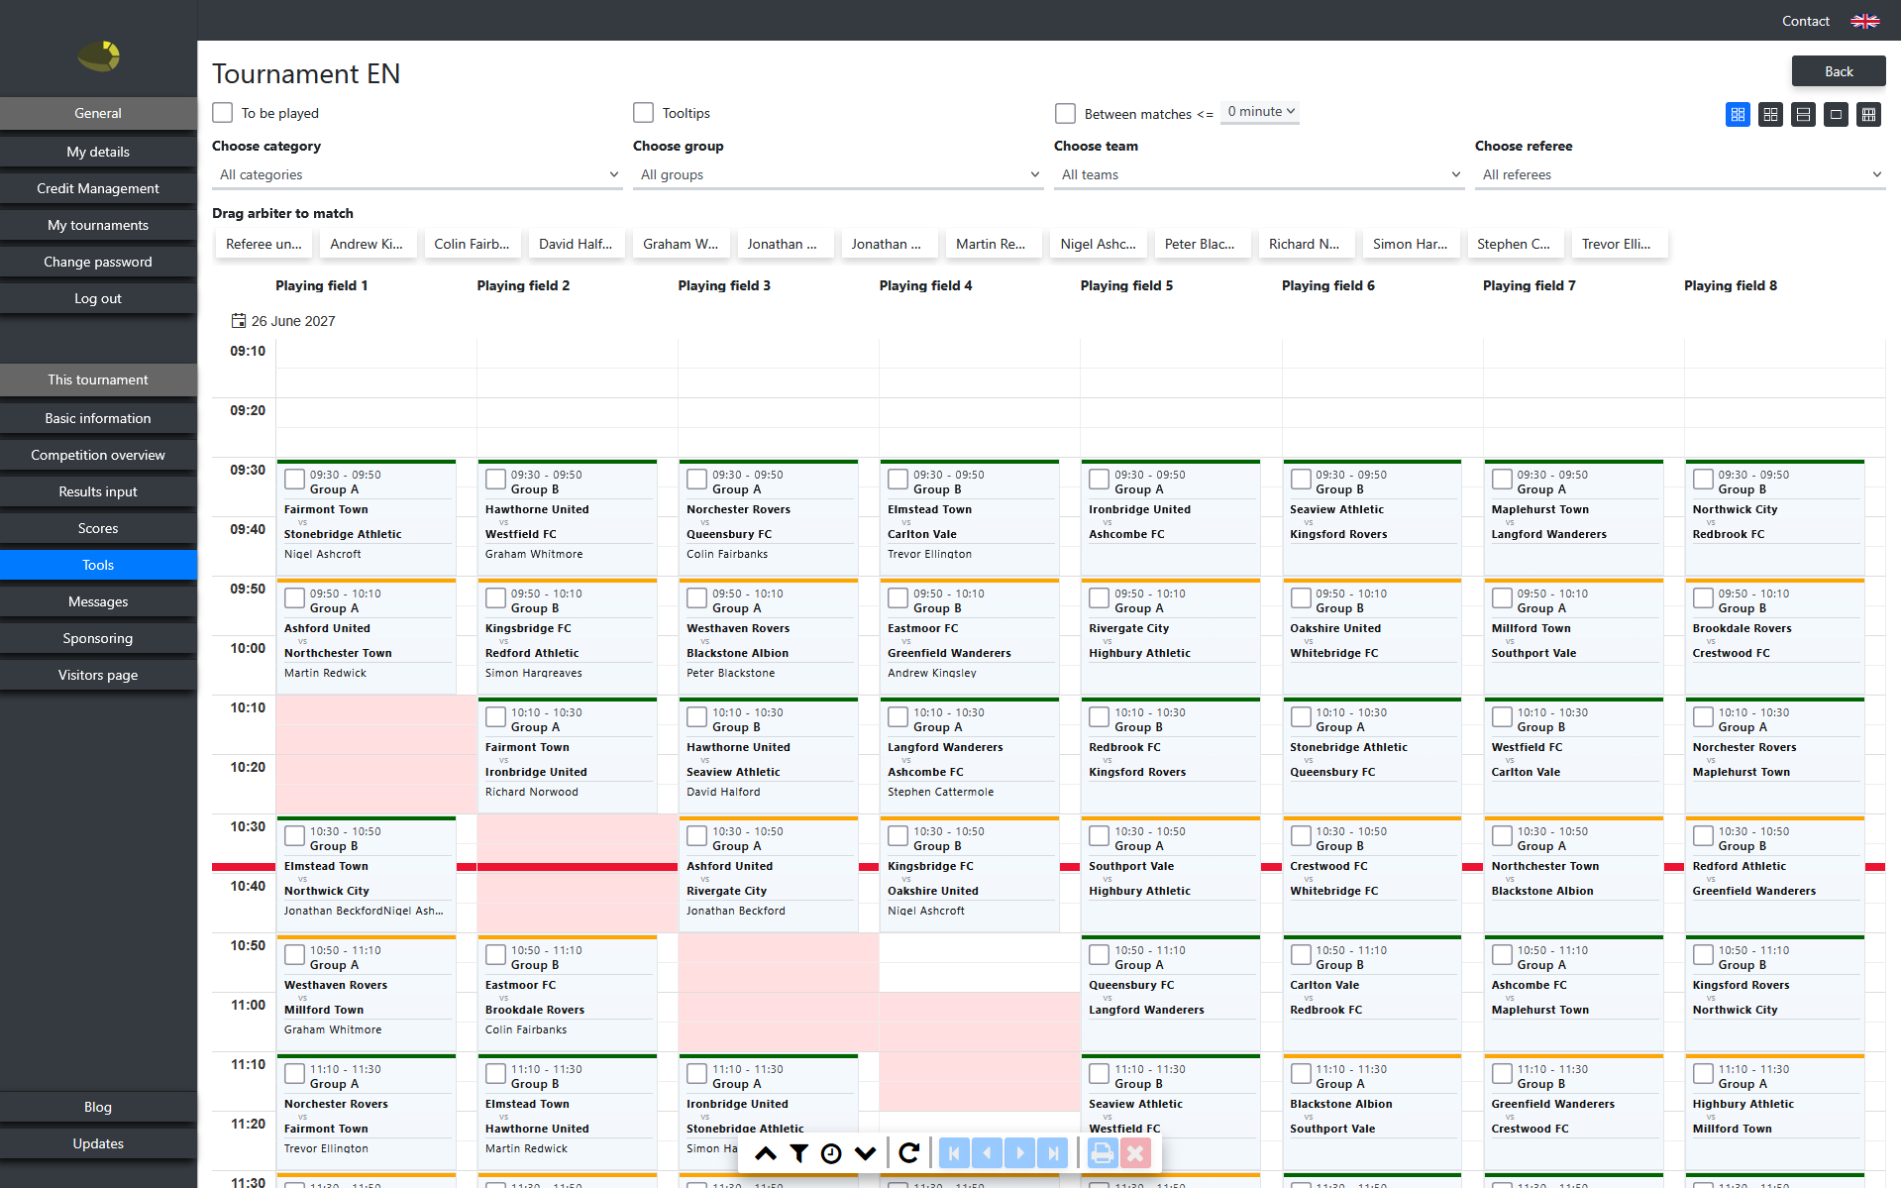Click the 26 June 2027 date label
This screenshot has width=1901, height=1188.
point(293,321)
